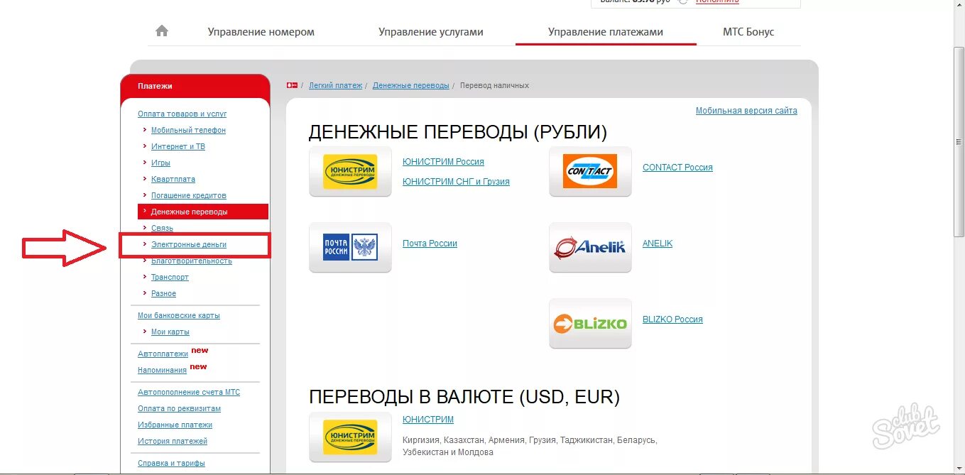Select Транспорт in sidebar

coord(170,277)
